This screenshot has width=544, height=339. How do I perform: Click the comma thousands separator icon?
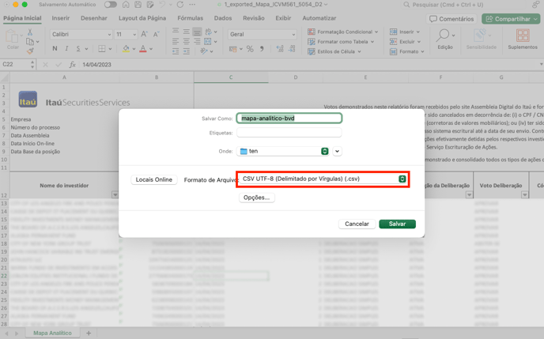(262, 49)
